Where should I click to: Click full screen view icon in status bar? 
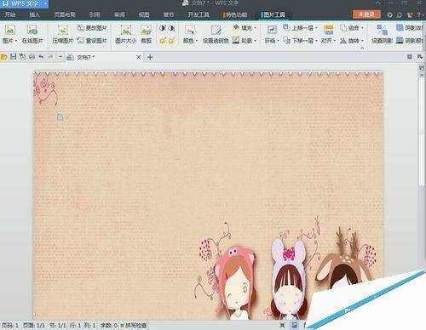click(282, 325)
